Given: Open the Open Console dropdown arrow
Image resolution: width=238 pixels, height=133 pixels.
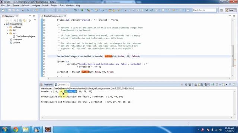Looking at the screenshot, I should tap(226, 85).
